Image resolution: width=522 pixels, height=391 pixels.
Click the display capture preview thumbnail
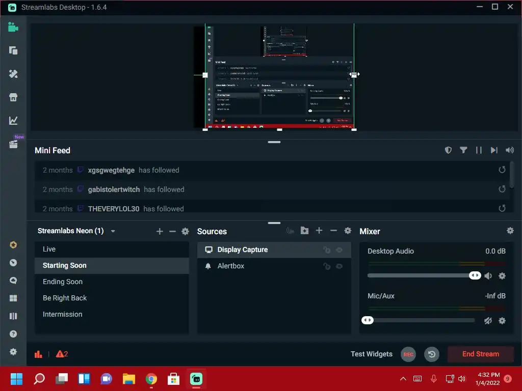click(279, 77)
